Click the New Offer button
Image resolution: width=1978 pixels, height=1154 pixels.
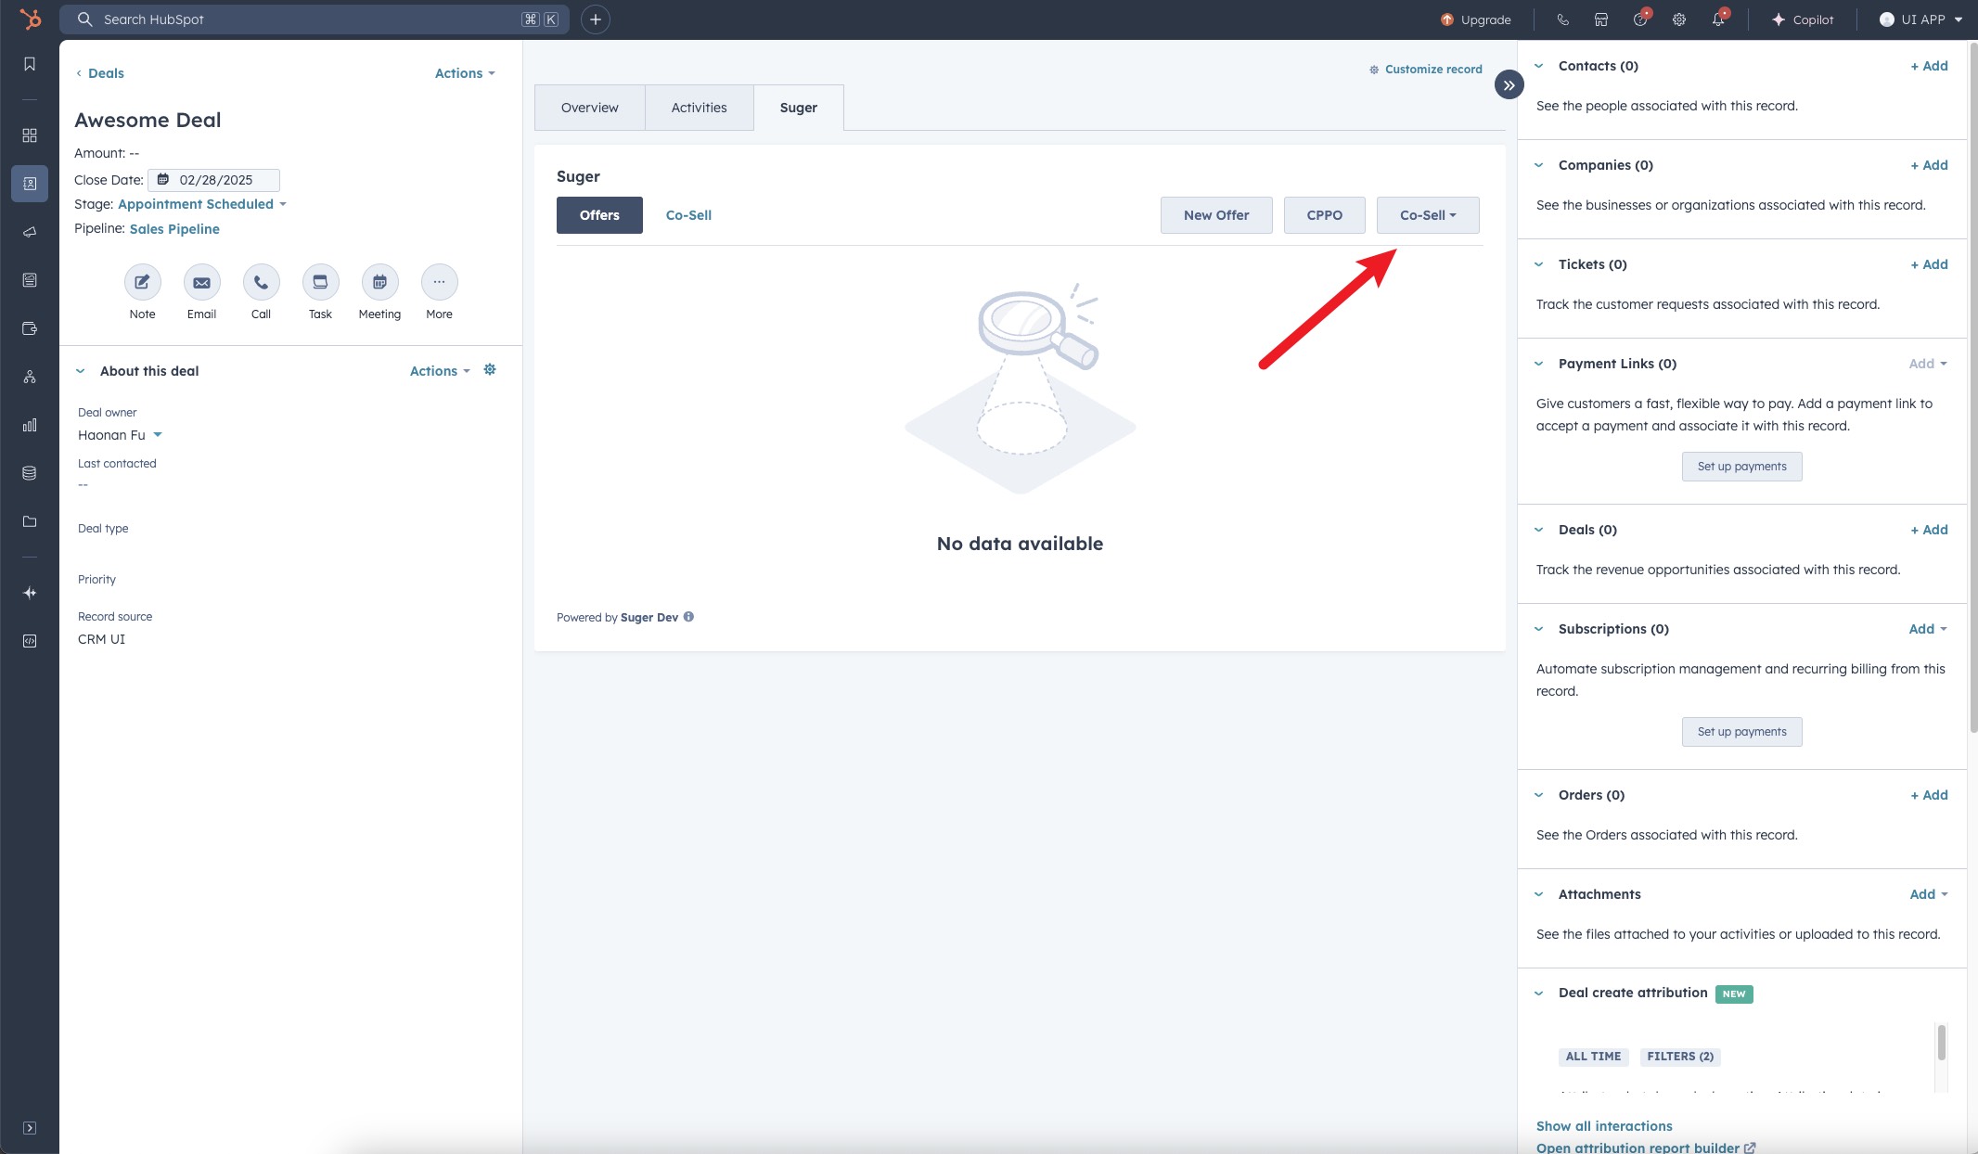[1215, 215]
